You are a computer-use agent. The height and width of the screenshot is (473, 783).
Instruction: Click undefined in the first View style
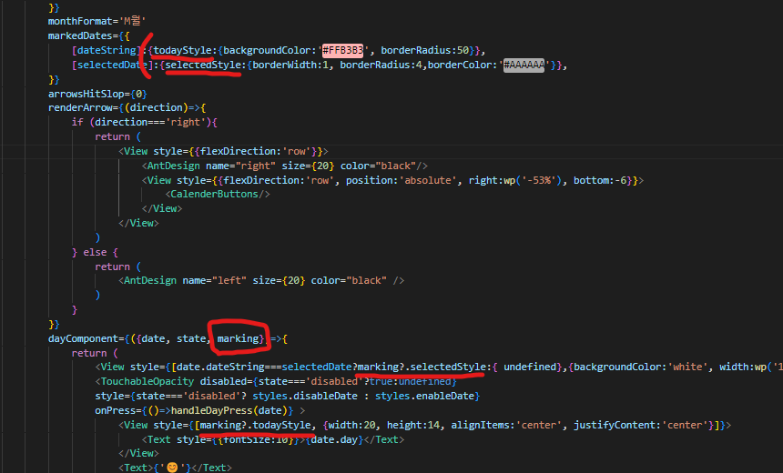pos(530,367)
